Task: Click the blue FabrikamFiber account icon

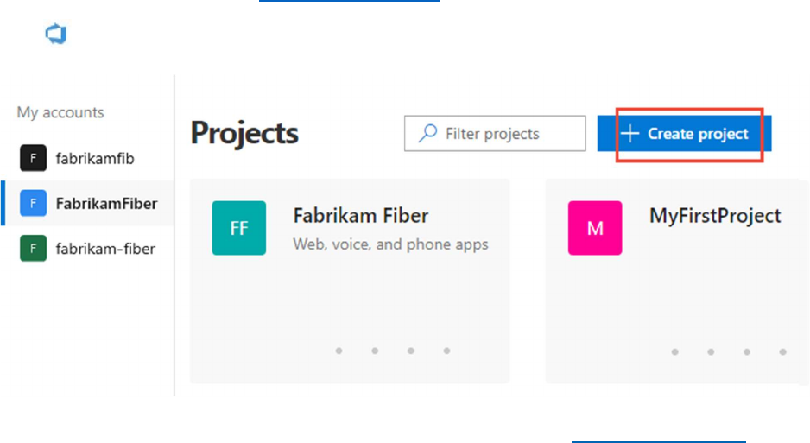Action: click(33, 204)
